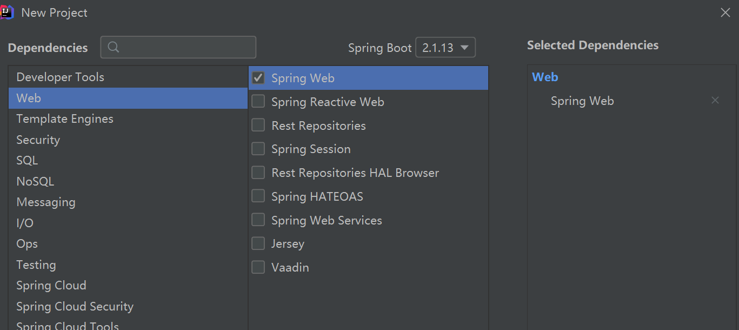Select the Security category
Image resolution: width=739 pixels, height=330 pixels.
pos(38,139)
